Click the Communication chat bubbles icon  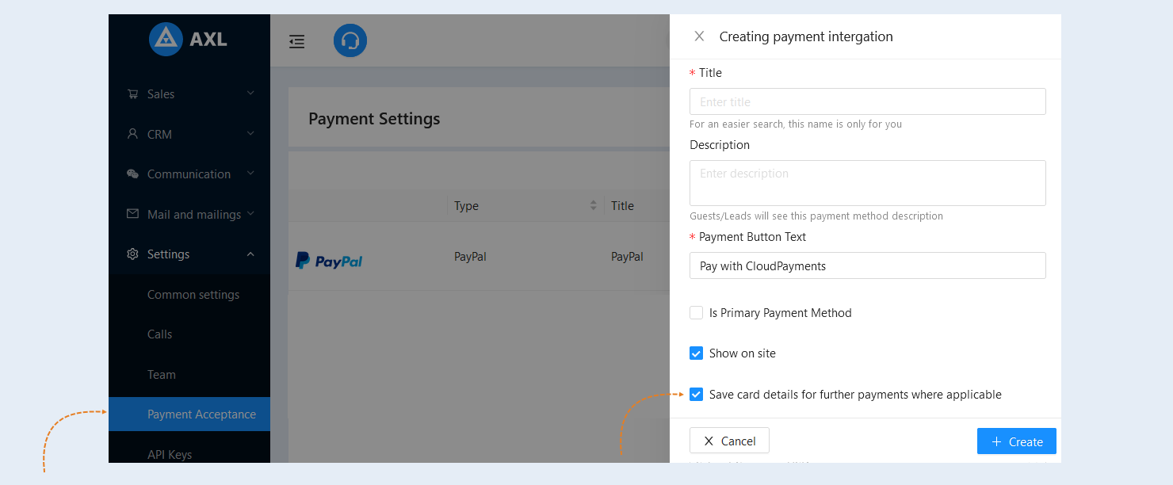point(132,174)
